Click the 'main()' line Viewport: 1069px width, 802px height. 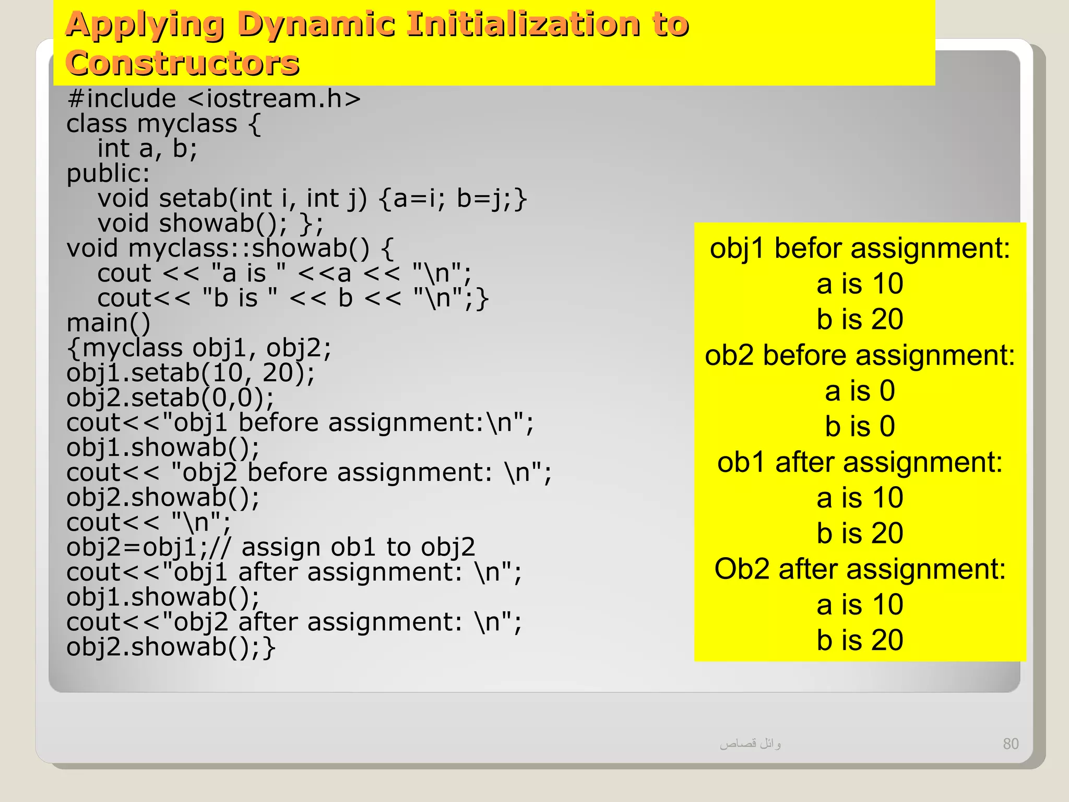click(109, 323)
